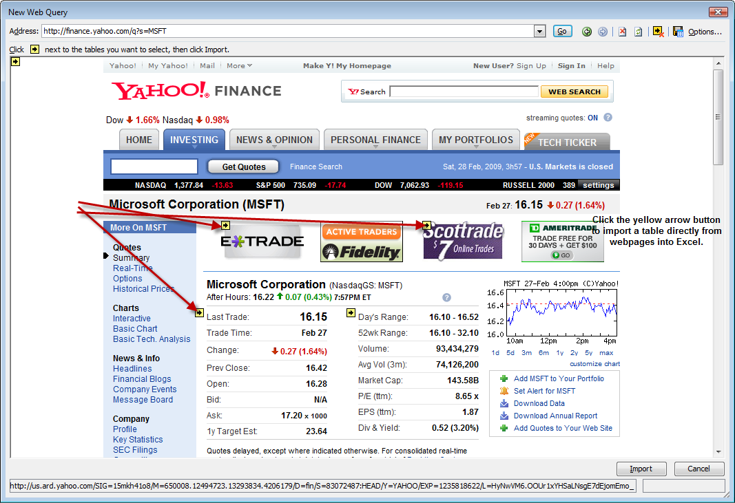Viewport: 735px width, 503px height.
Task: Open Basic Tech. Analysis link
Action: click(152, 339)
